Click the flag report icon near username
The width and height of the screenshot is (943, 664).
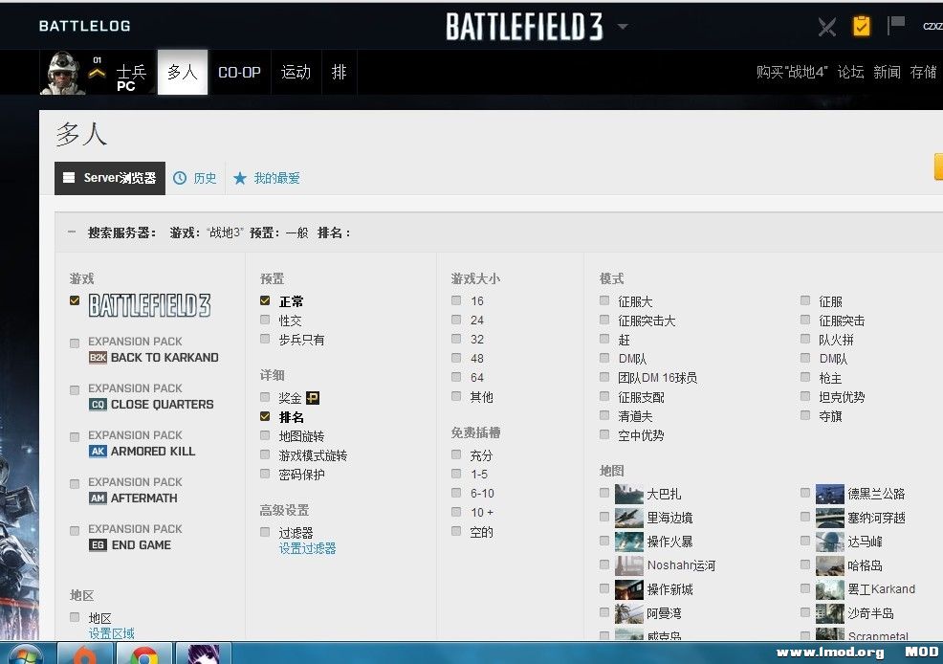(x=895, y=26)
